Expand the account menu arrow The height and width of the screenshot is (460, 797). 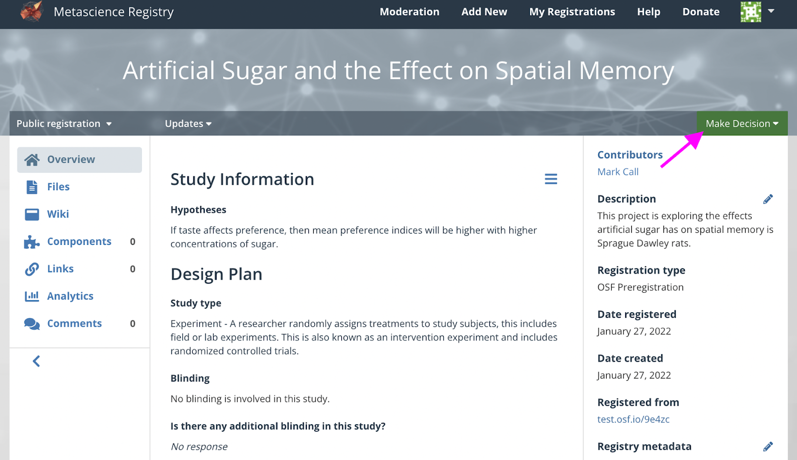tap(771, 11)
